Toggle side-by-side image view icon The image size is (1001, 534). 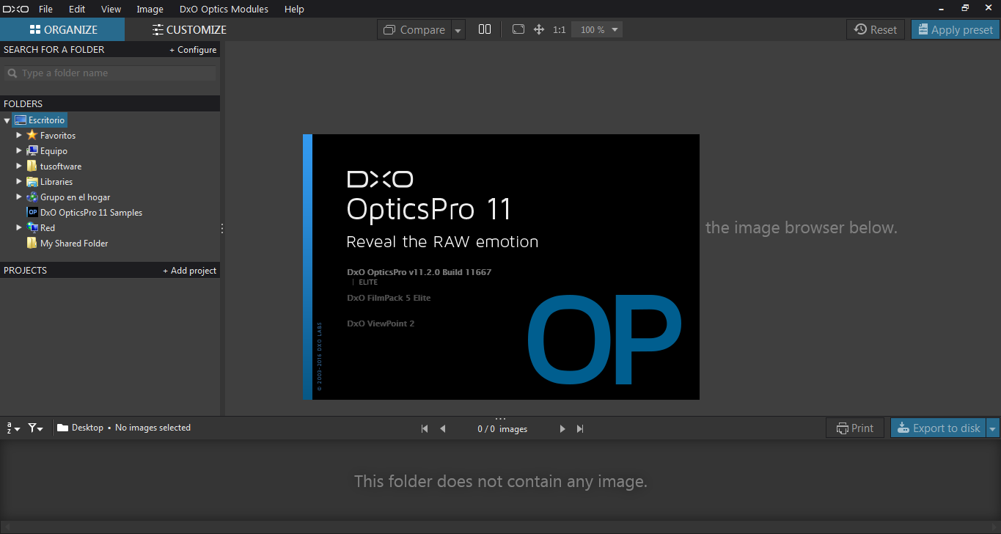click(485, 29)
